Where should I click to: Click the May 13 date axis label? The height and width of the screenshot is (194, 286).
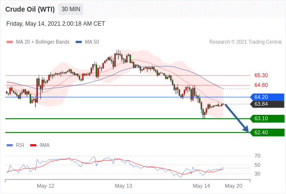pyautogui.click(x=124, y=186)
